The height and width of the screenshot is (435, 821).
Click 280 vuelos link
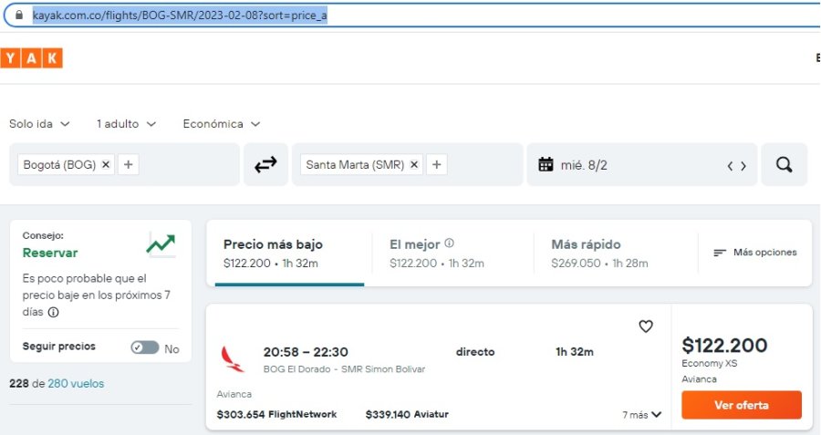76,383
